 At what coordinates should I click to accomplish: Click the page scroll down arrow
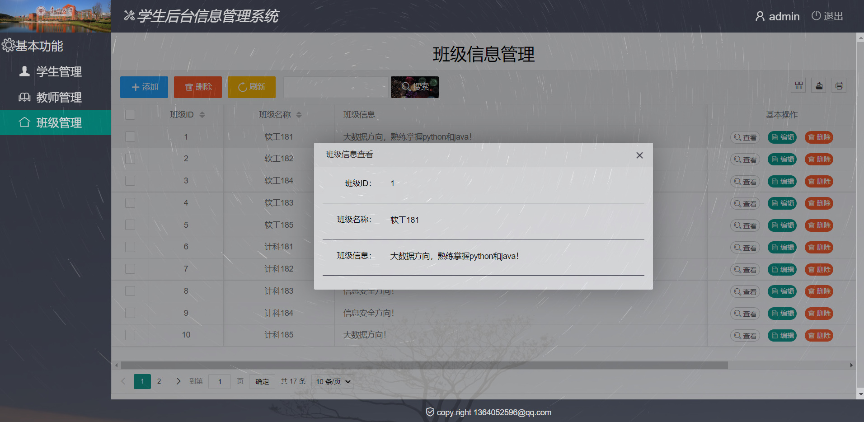click(860, 394)
